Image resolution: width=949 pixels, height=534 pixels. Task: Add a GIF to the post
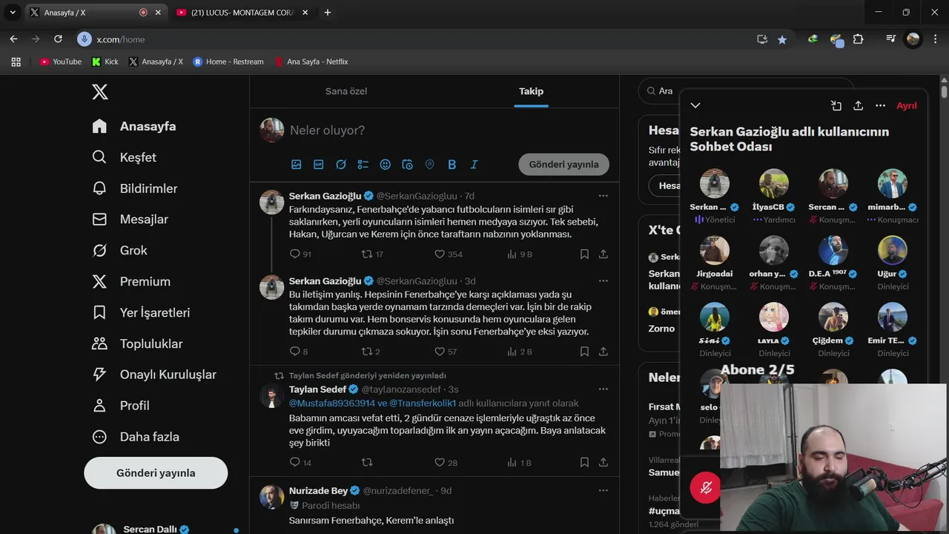pyautogui.click(x=319, y=165)
